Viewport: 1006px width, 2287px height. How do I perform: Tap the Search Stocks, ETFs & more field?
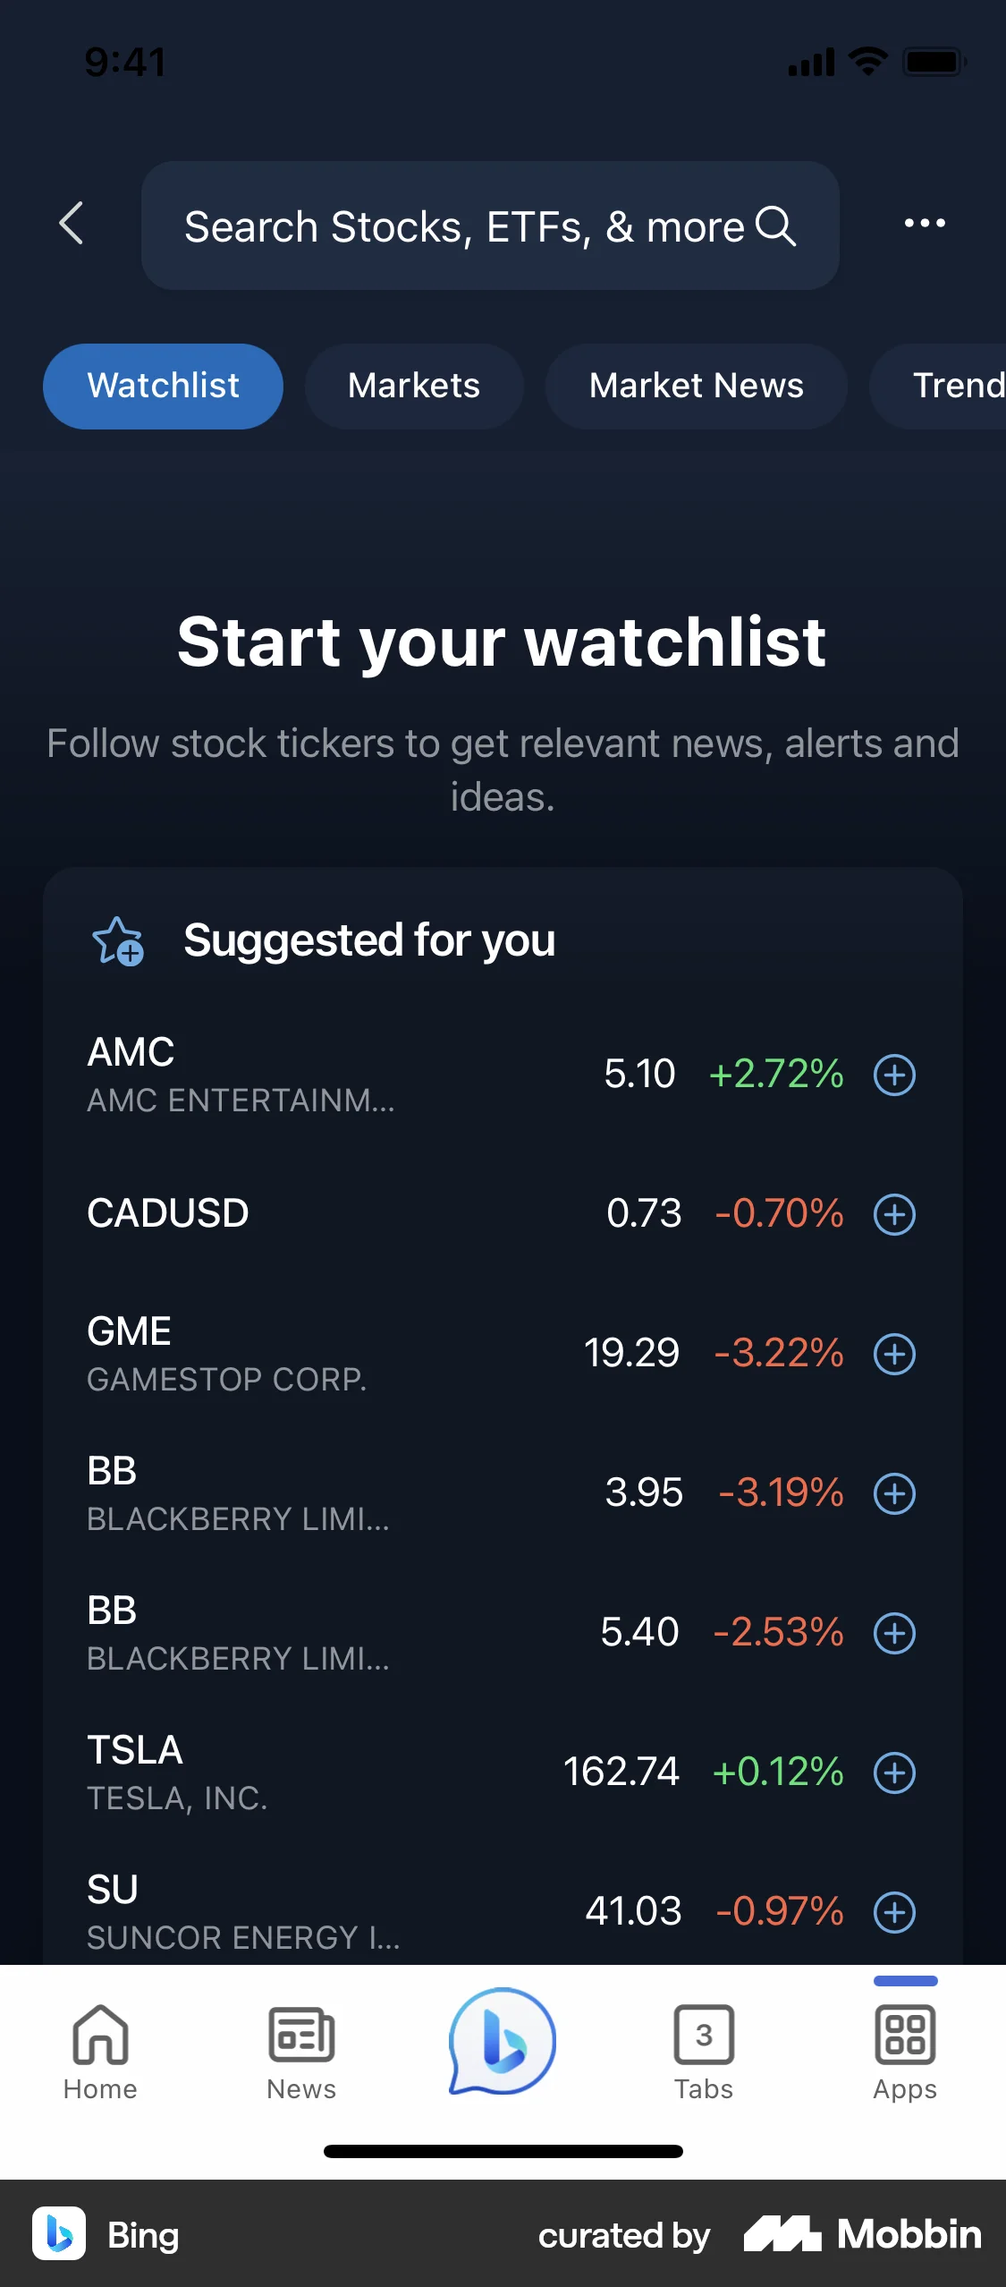tap(463, 226)
